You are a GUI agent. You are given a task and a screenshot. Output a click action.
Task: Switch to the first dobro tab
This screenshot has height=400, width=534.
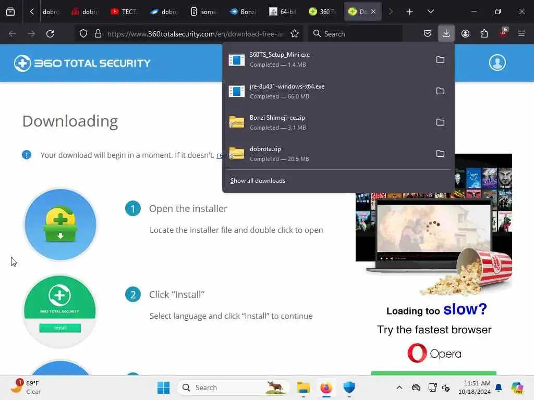(51, 11)
